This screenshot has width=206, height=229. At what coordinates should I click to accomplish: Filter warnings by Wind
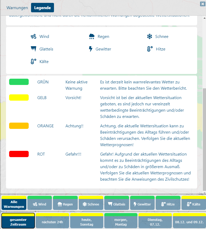tap(40, 203)
